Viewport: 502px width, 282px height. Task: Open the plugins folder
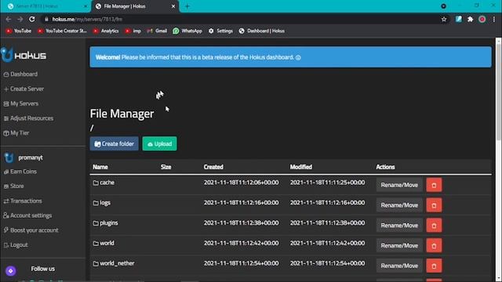click(105, 222)
